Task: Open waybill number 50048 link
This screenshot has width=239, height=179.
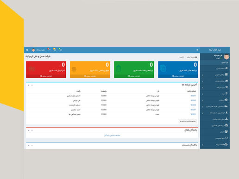Action: (193, 105)
